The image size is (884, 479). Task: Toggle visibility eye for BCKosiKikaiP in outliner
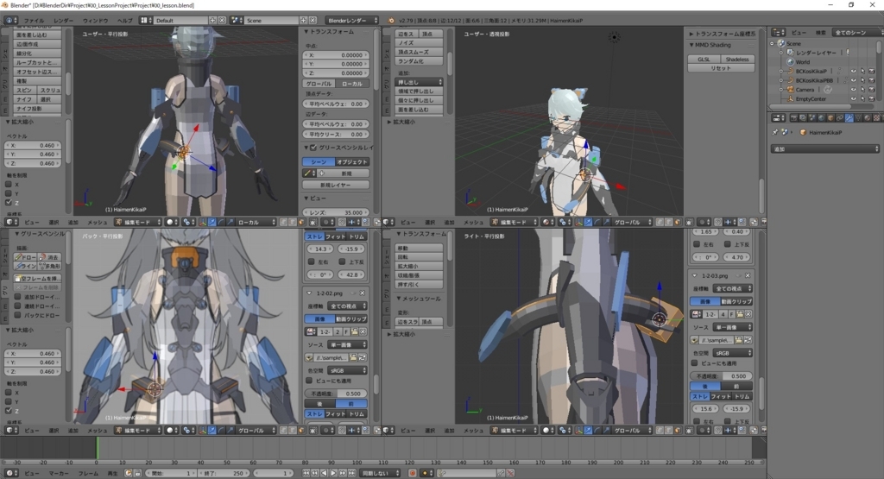click(854, 72)
